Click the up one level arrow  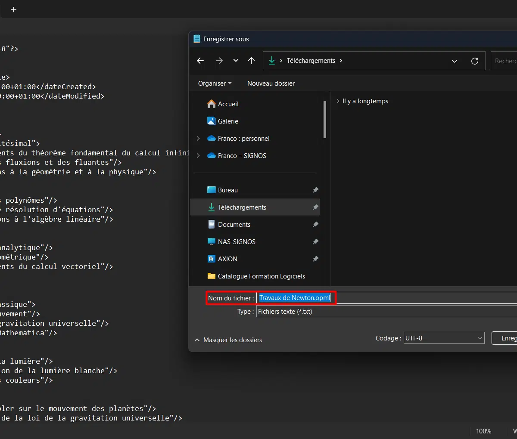click(252, 61)
